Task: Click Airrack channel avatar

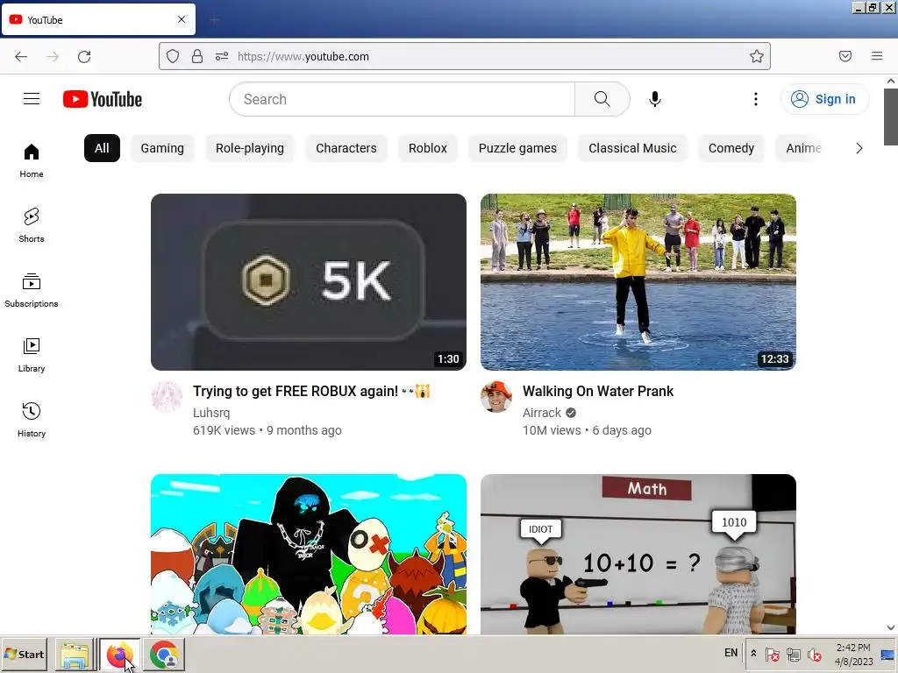Action: (x=496, y=397)
